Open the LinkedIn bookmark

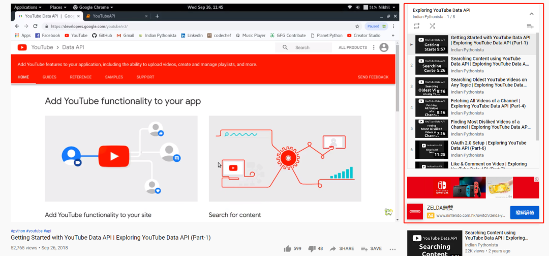pos(192,36)
